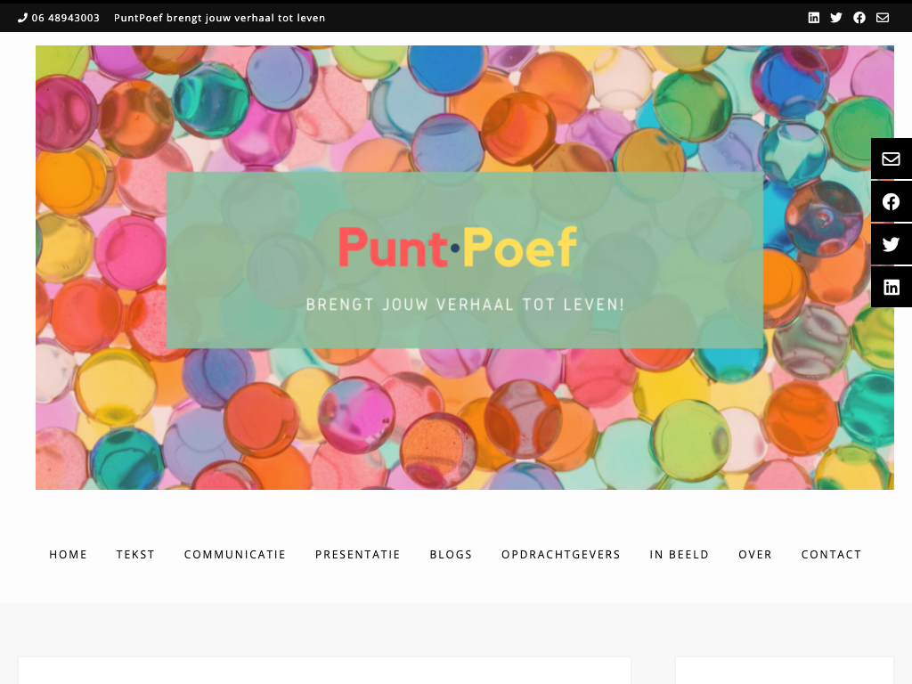912x684 pixels.
Task: Open the TEKST menu item
Action: pyautogui.click(x=135, y=554)
